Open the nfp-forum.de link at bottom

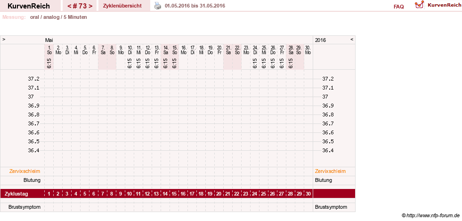tap(430, 215)
